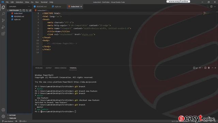Screen dimensions: 218x123
Task: Open the Terminal menu
Action: 44,2
